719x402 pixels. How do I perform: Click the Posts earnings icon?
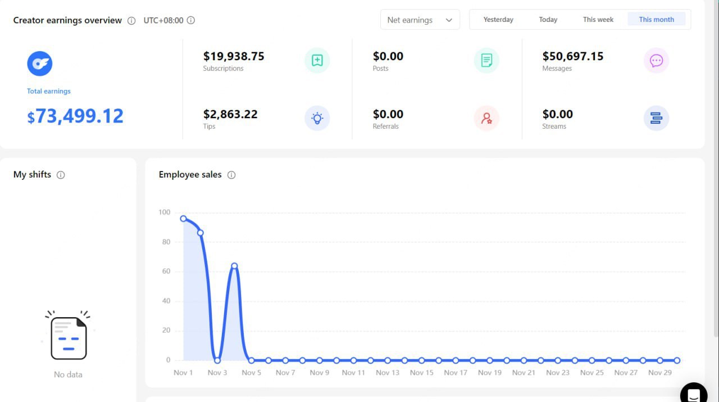486,61
